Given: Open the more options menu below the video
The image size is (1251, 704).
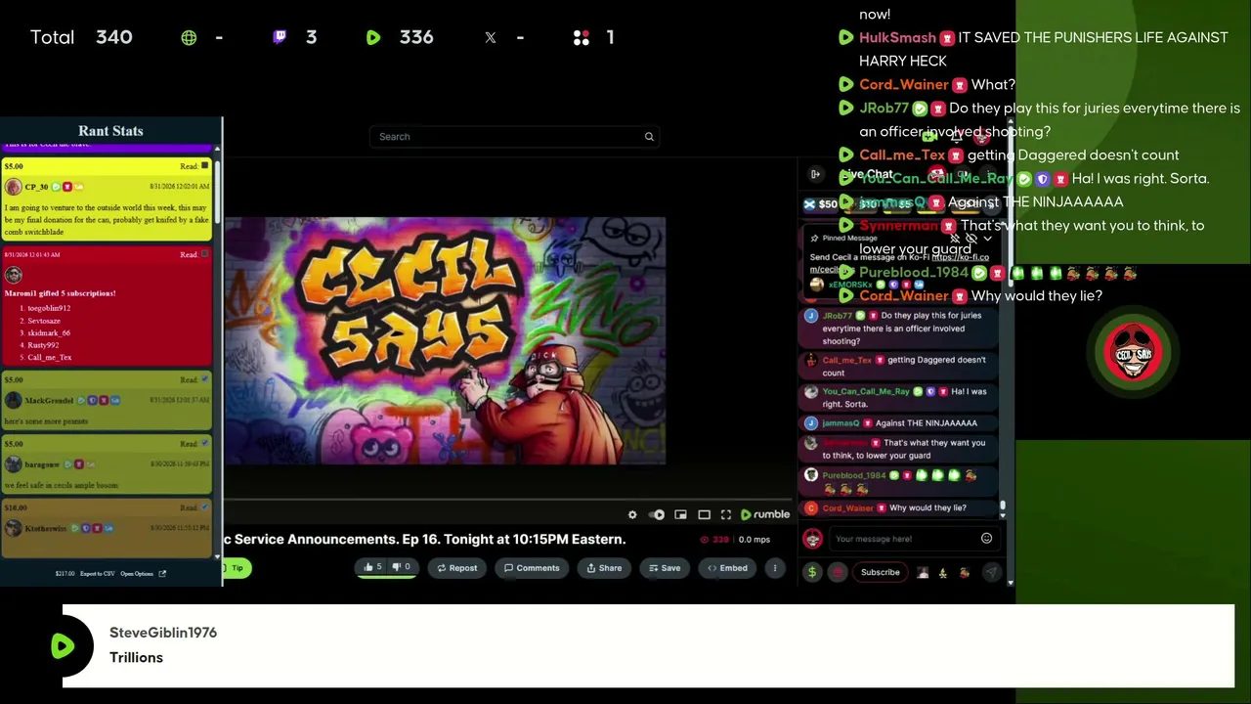Looking at the screenshot, I should 775,568.
